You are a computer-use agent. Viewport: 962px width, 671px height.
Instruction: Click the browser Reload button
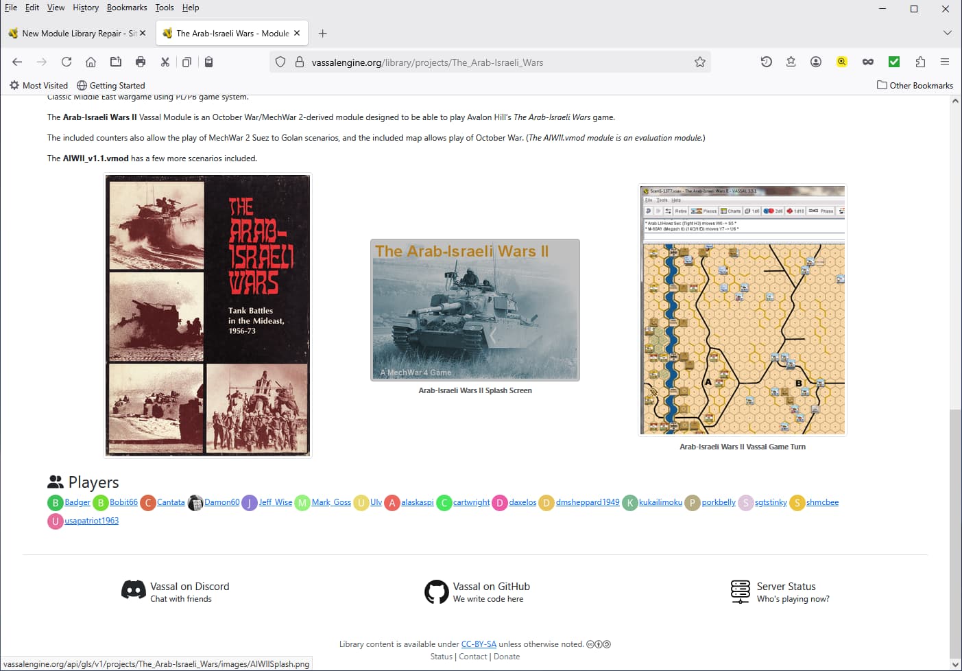tap(67, 62)
